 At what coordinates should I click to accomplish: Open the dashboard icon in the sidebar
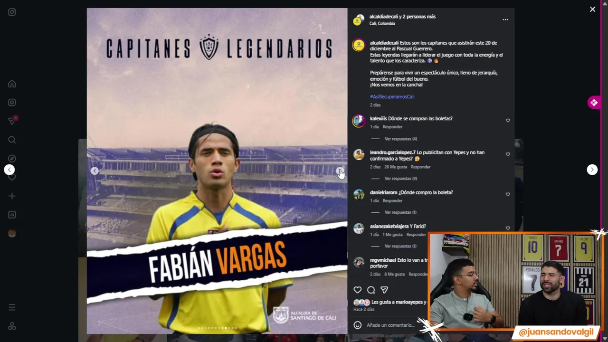click(x=12, y=215)
